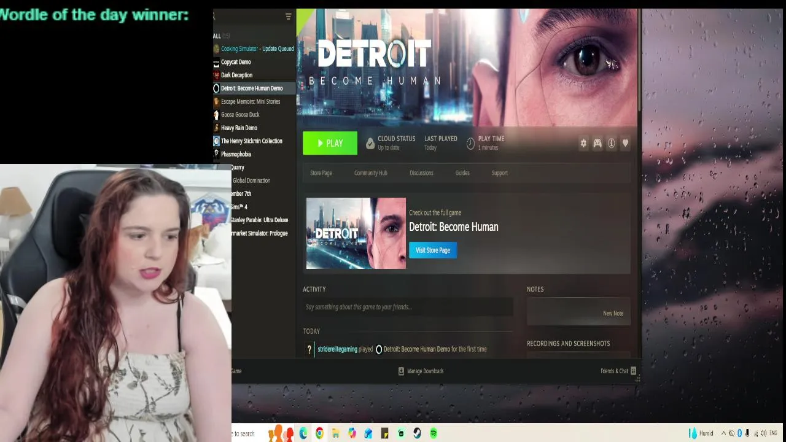Open Outlook from the taskbar
The width and height of the screenshot is (786, 442).
point(368,433)
